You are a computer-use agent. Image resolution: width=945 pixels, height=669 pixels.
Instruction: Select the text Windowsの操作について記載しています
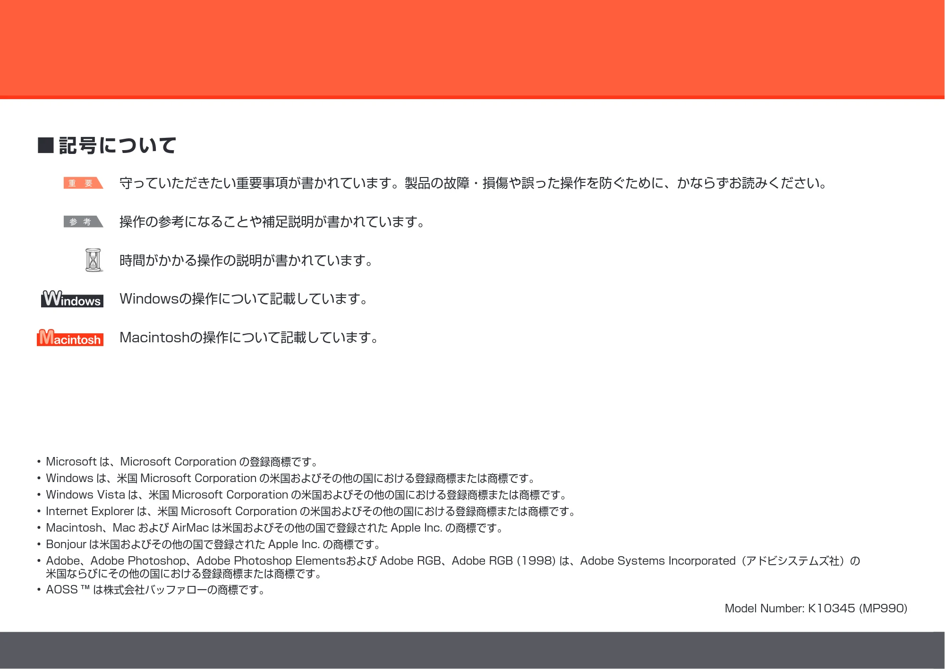[x=244, y=299]
